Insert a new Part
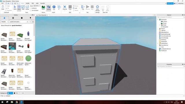Image resolution: width=185 pixels, height=104 pixels. (x=54, y=7)
